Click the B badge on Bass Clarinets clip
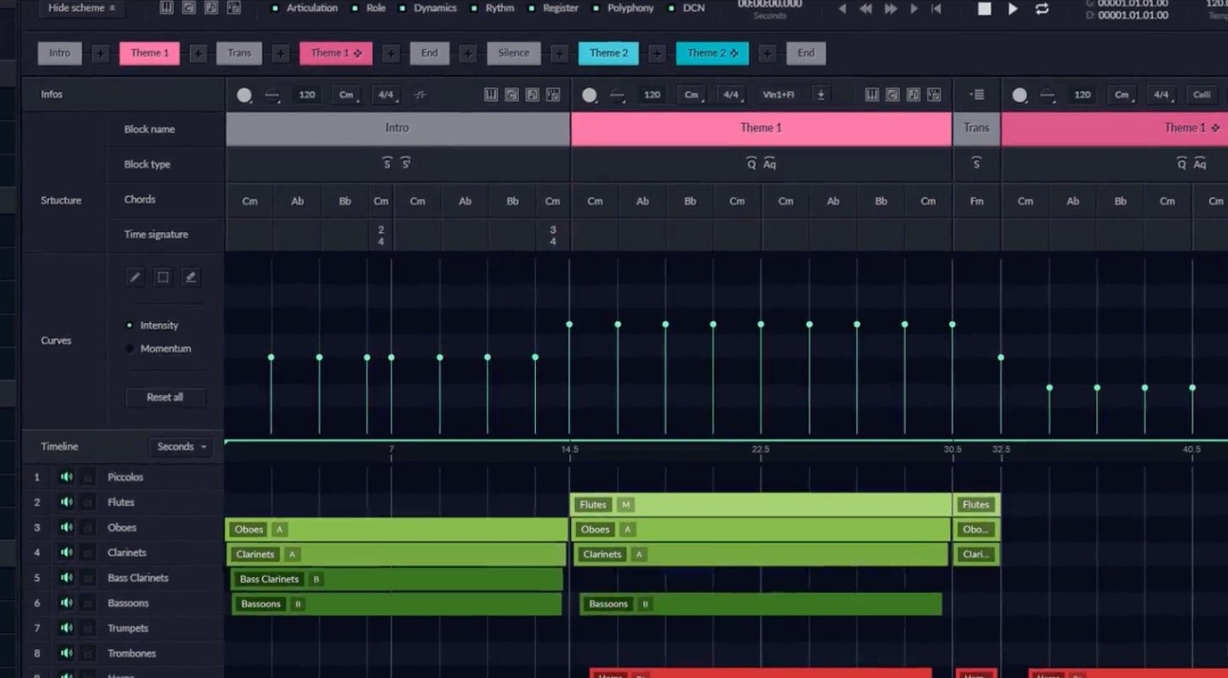The image size is (1228, 678). (x=316, y=580)
